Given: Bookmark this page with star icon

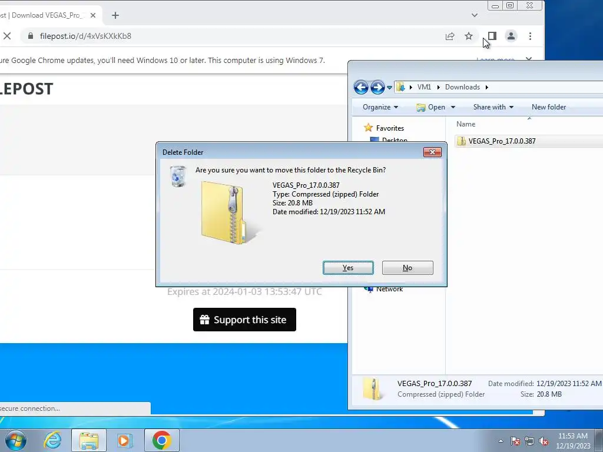Looking at the screenshot, I should (x=468, y=36).
